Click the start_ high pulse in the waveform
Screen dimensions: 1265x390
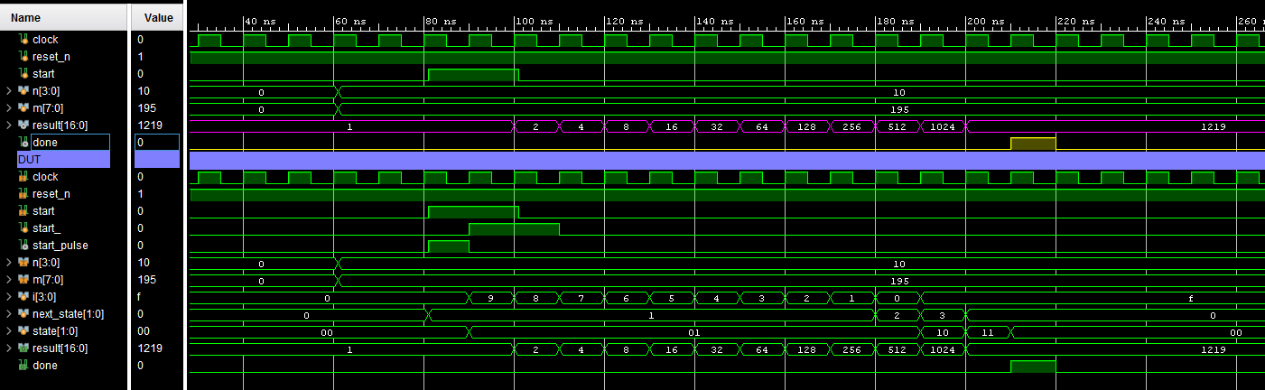[514, 228]
